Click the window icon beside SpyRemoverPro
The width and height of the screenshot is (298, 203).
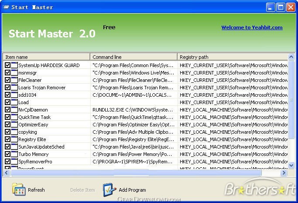pos(14,162)
